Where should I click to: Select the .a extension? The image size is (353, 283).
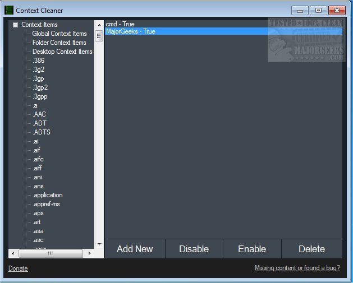(x=35, y=105)
